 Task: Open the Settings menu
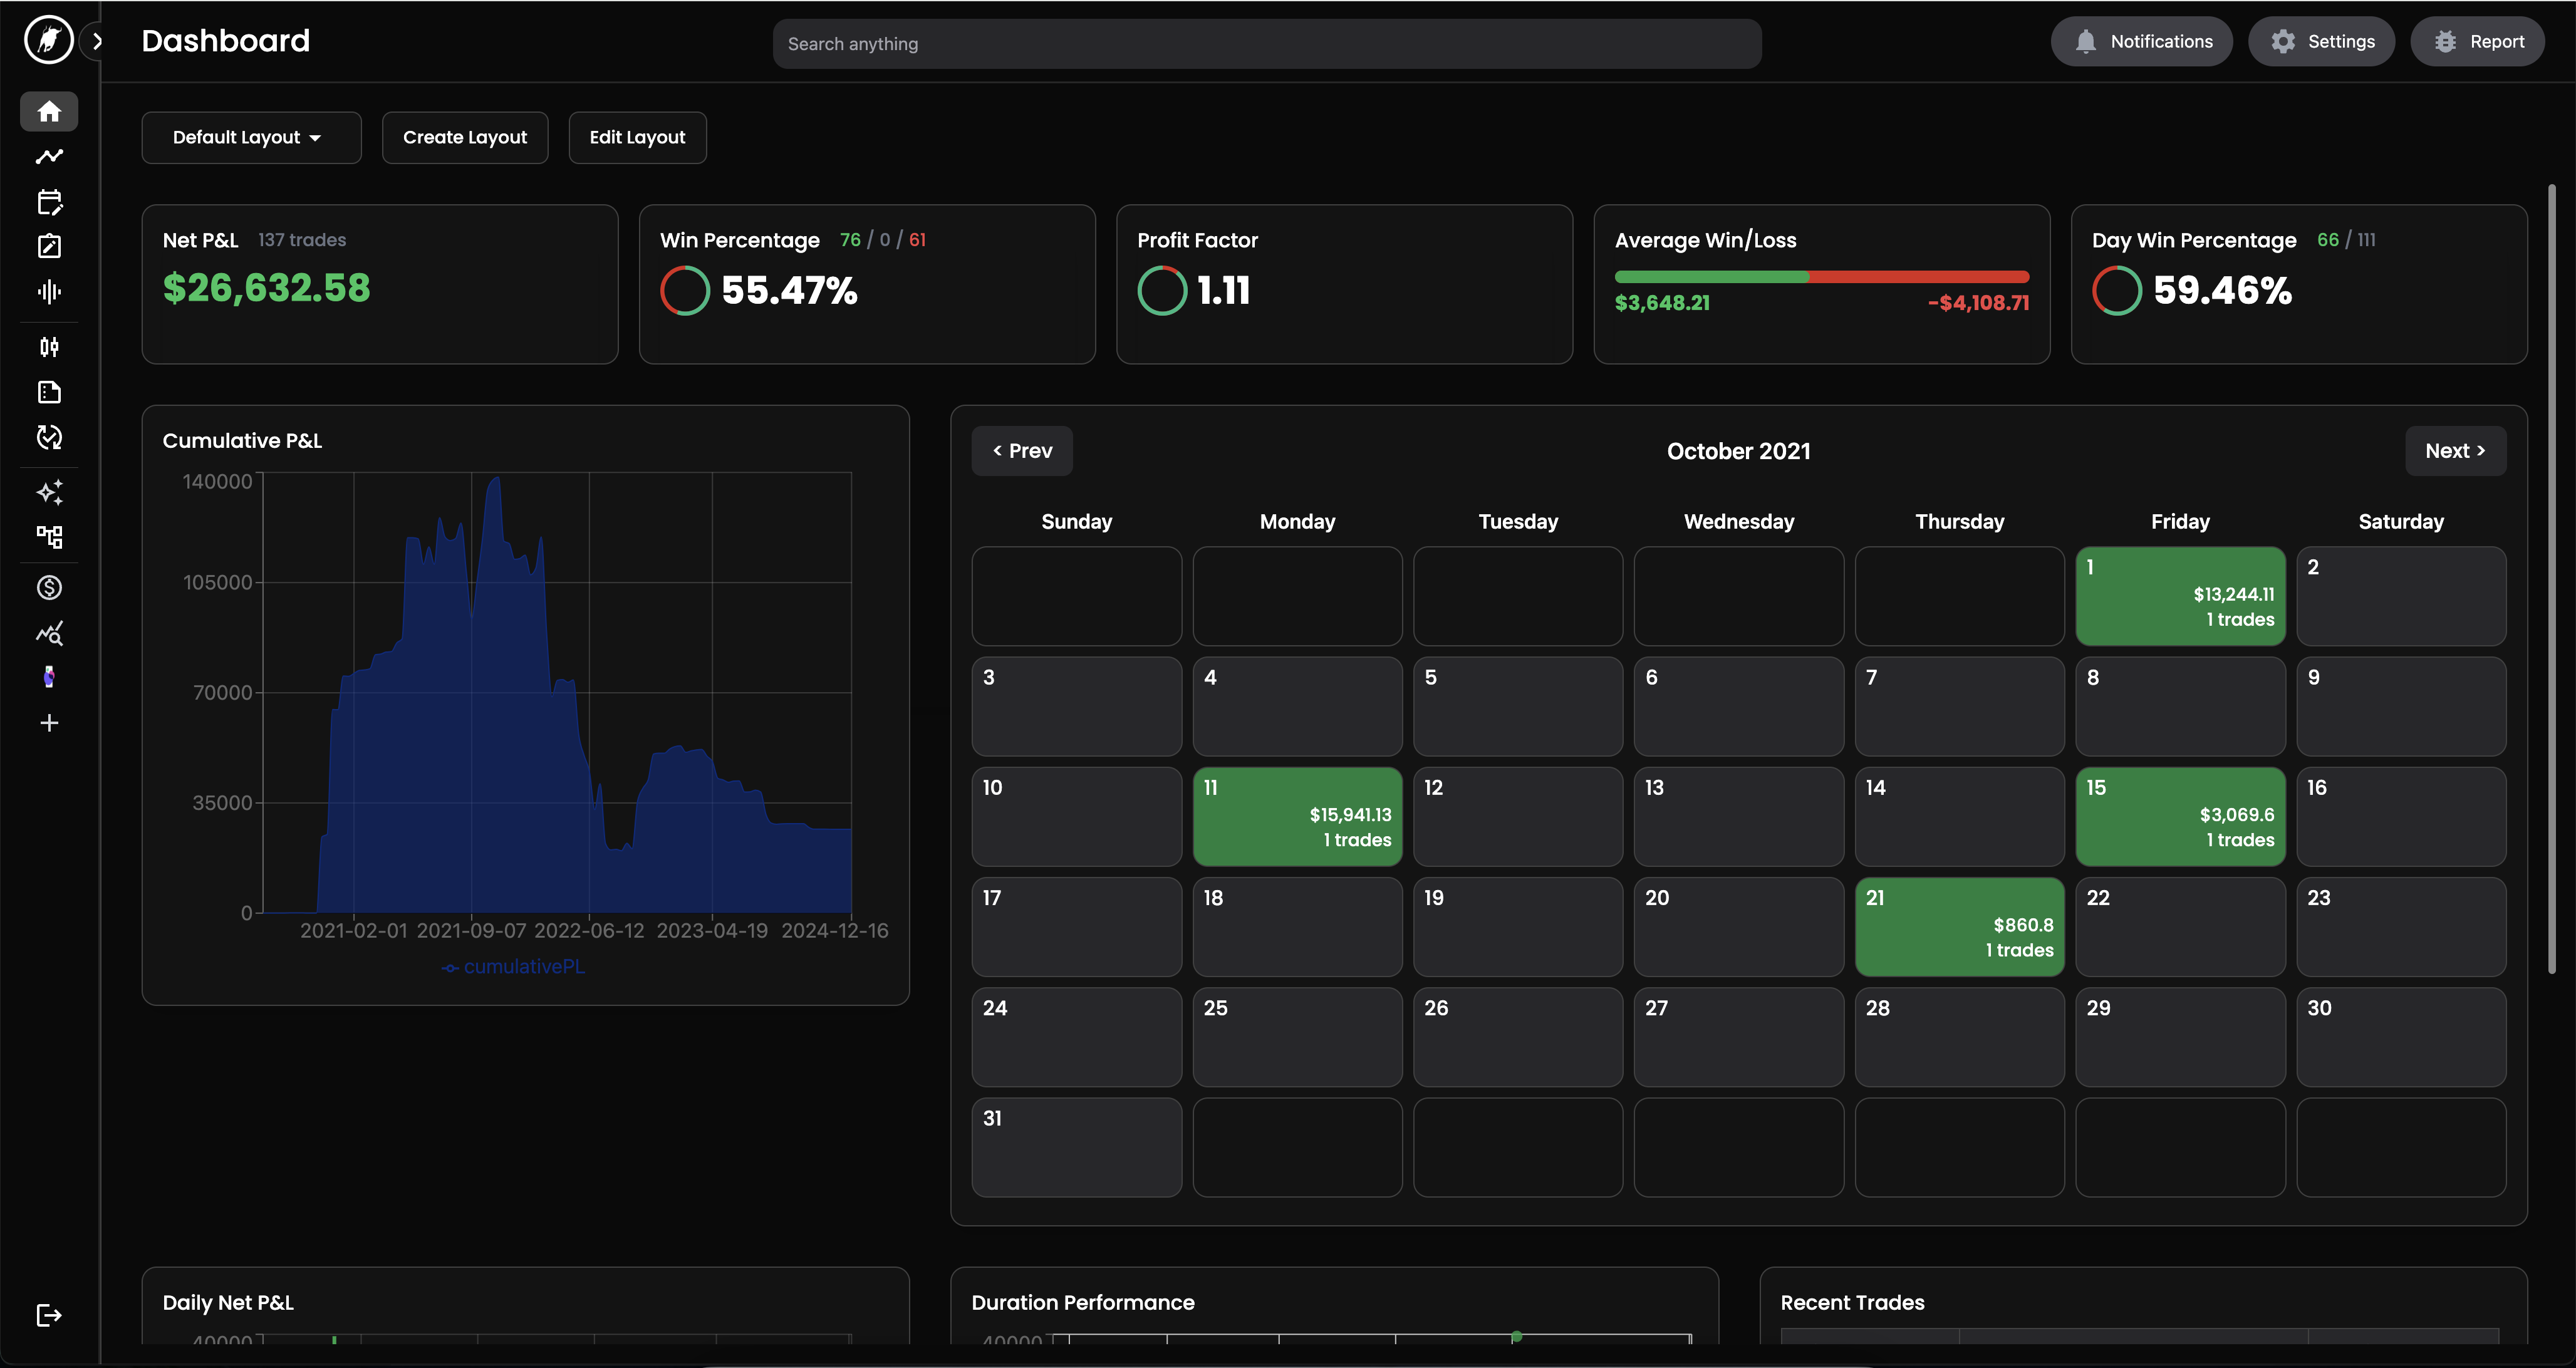click(x=2322, y=41)
